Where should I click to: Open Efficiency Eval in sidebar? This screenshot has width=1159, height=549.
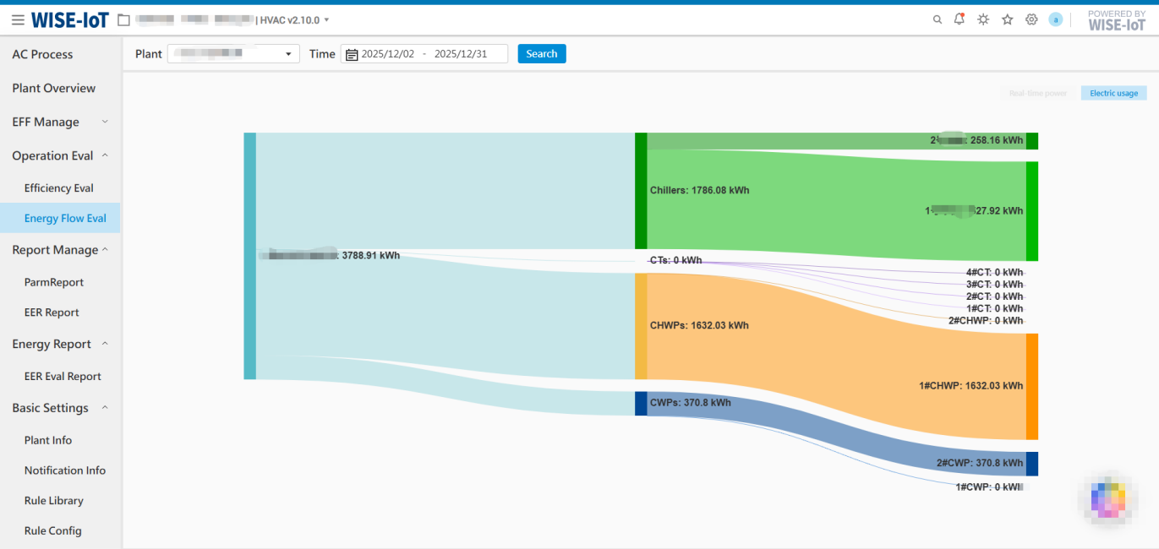(59, 188)
